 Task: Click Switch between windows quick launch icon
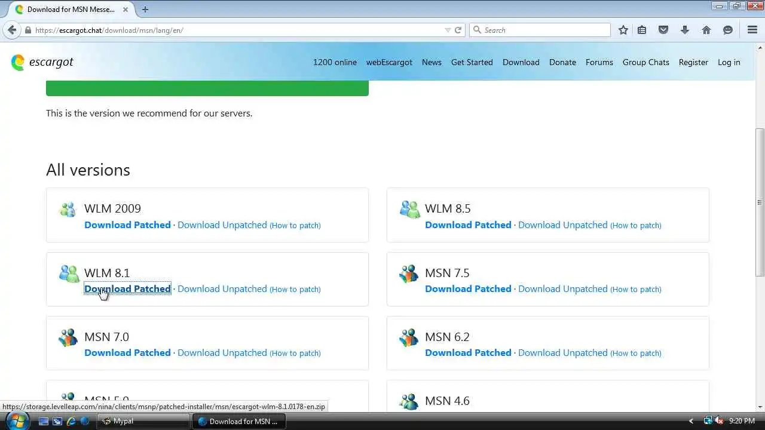click(57, 421)
